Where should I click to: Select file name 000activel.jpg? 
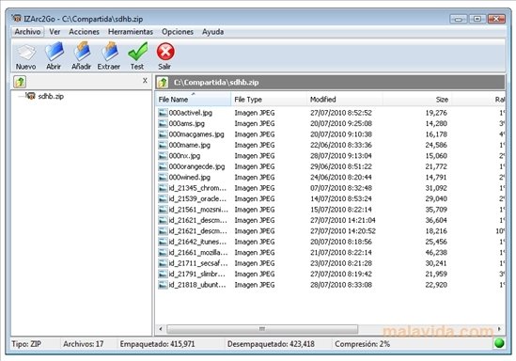tap(191, 113)
